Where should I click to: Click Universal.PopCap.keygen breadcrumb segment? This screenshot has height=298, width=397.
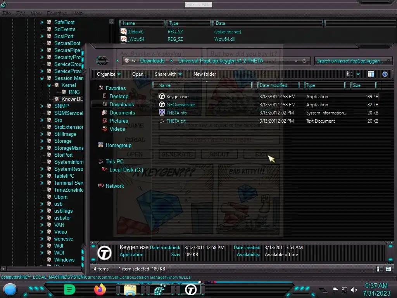click(x=221, y=61)
